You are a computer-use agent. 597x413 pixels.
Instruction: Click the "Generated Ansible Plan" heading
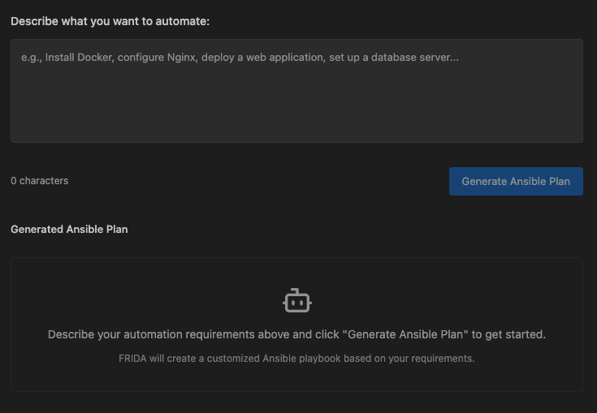click(69, 230)
